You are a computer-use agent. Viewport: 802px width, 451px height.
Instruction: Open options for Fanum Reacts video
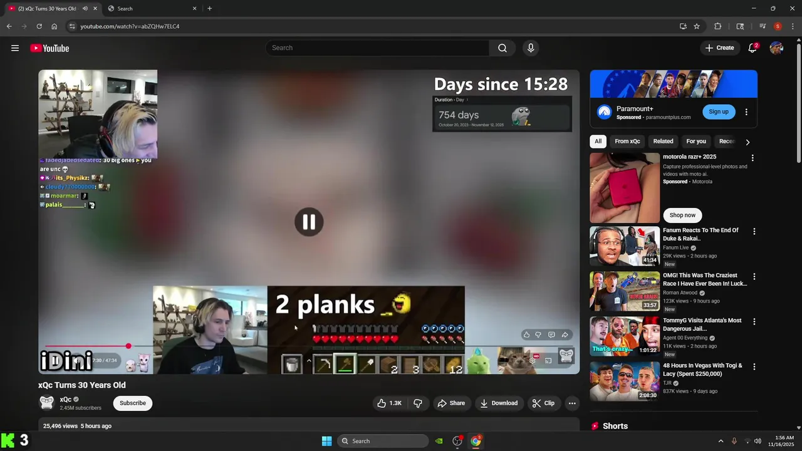click(x=754, y=231)
